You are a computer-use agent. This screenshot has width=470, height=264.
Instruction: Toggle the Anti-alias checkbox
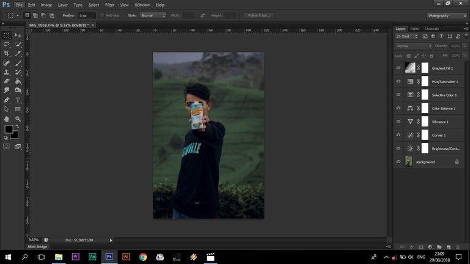[102, 15]
